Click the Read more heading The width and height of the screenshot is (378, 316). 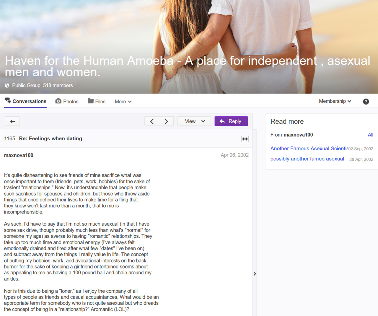point(287,121)
